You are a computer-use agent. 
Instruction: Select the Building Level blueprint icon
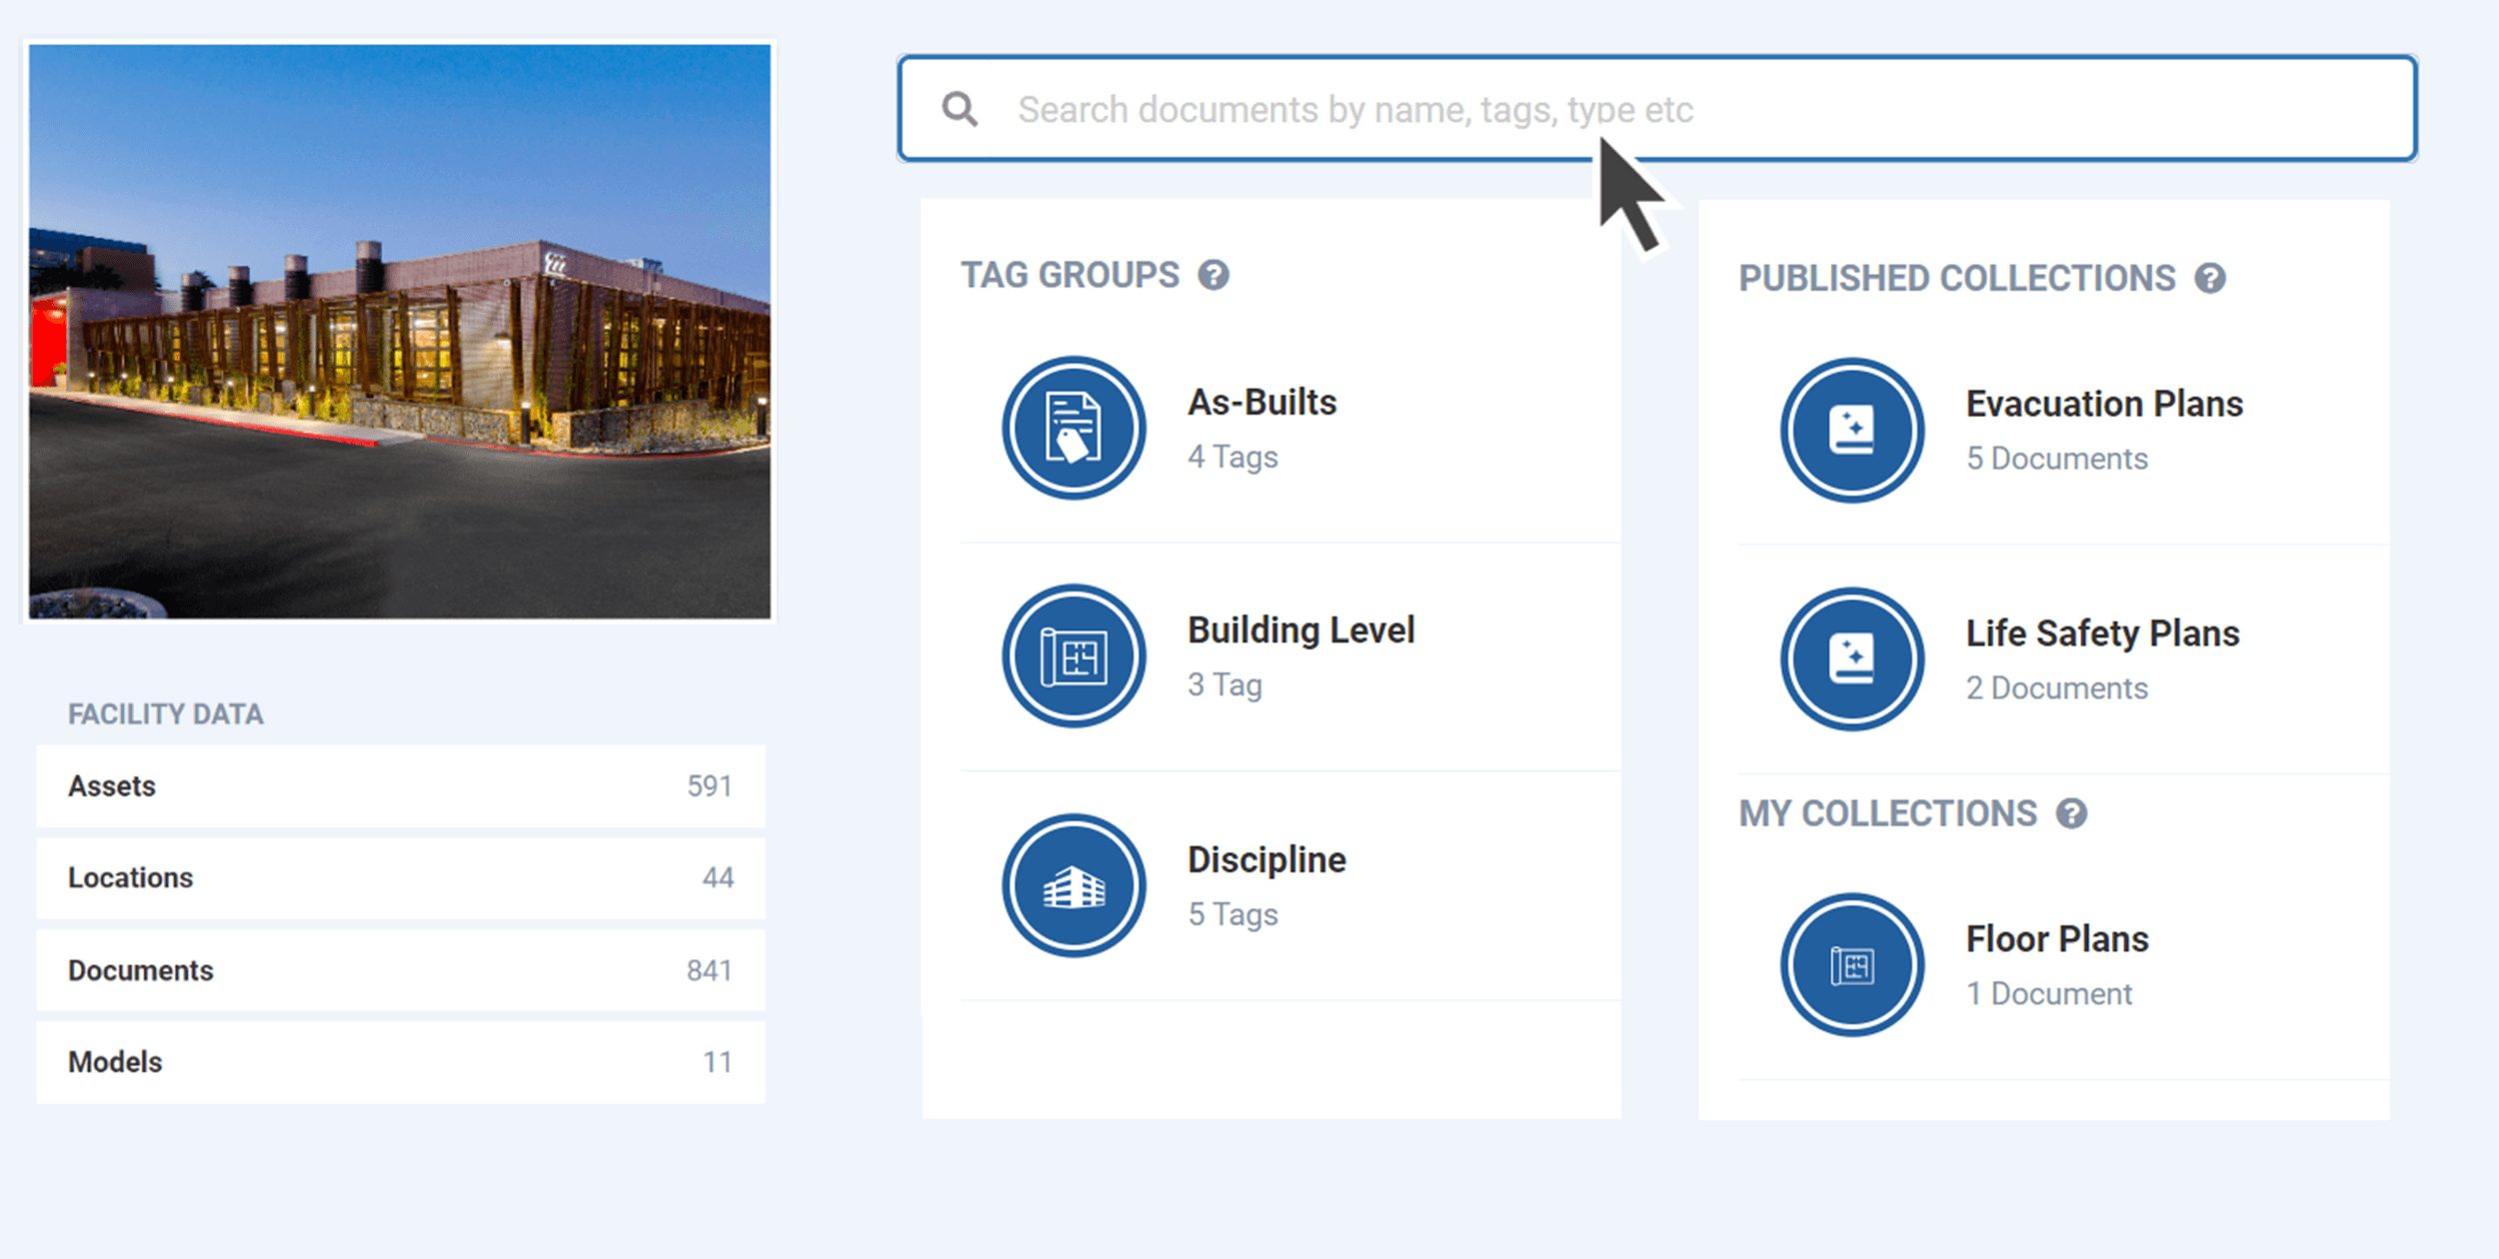coord(1073,656)
